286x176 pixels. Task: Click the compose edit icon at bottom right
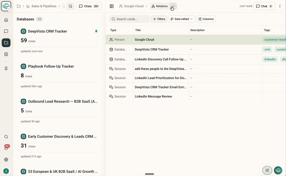pos(267,170)
